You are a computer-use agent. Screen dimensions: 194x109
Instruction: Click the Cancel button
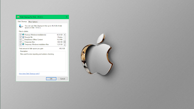point(63,79)
